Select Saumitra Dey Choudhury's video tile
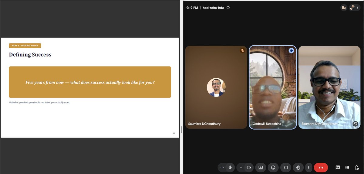This screenshot has width=364, height=174. tap(329, 87)
